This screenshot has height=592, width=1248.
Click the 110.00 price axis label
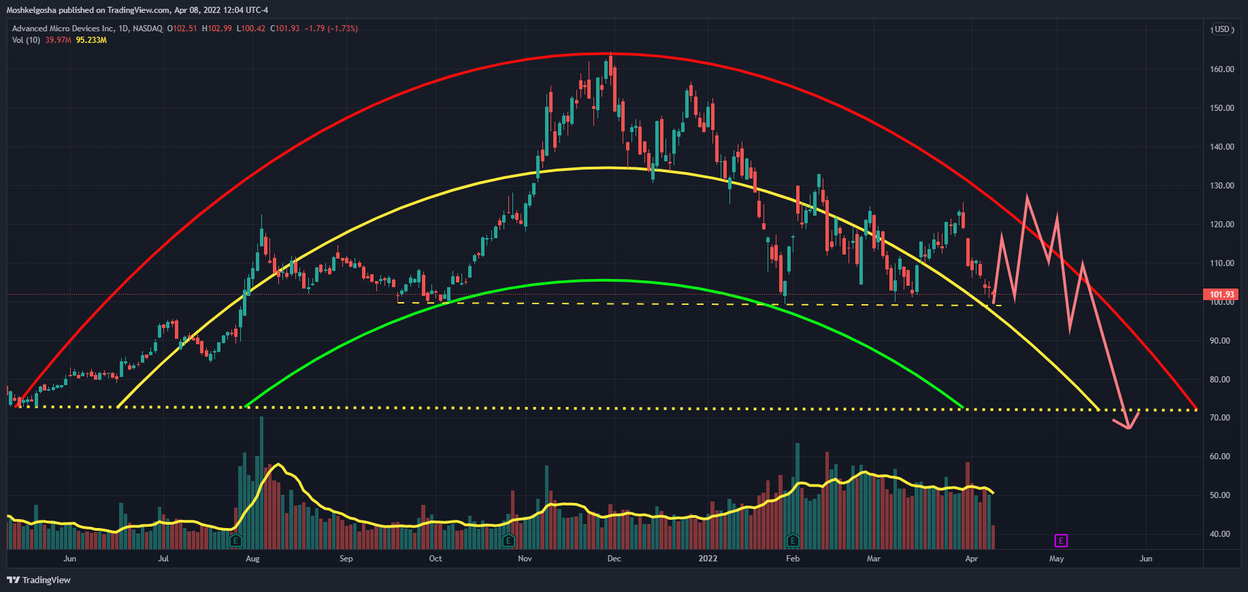1222,263
